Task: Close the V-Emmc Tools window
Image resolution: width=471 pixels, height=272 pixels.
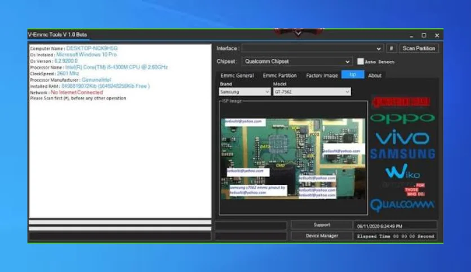Action: pyautogui.click(x=437, y=35)
